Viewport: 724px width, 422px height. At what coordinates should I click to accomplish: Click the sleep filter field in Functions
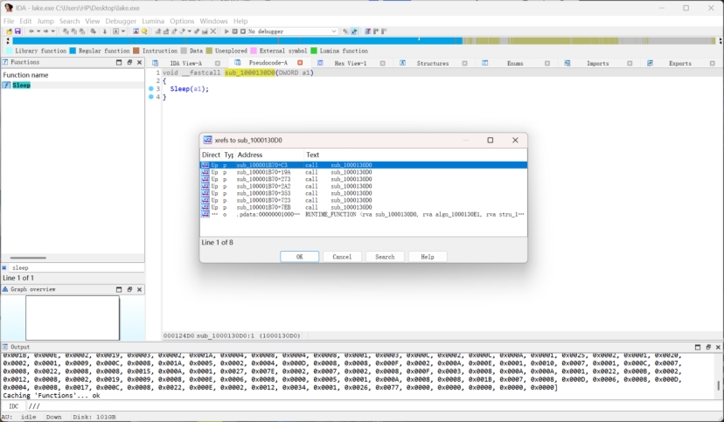(76, 267)
